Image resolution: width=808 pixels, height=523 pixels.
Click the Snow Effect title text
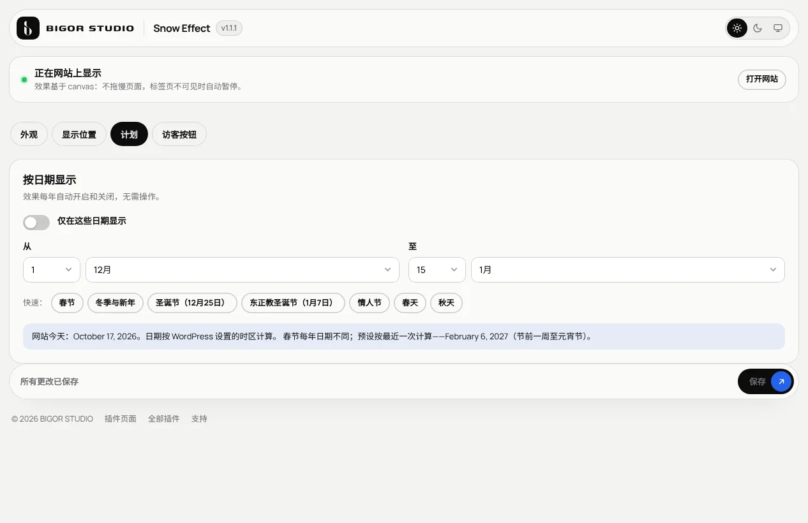(182, 28)
